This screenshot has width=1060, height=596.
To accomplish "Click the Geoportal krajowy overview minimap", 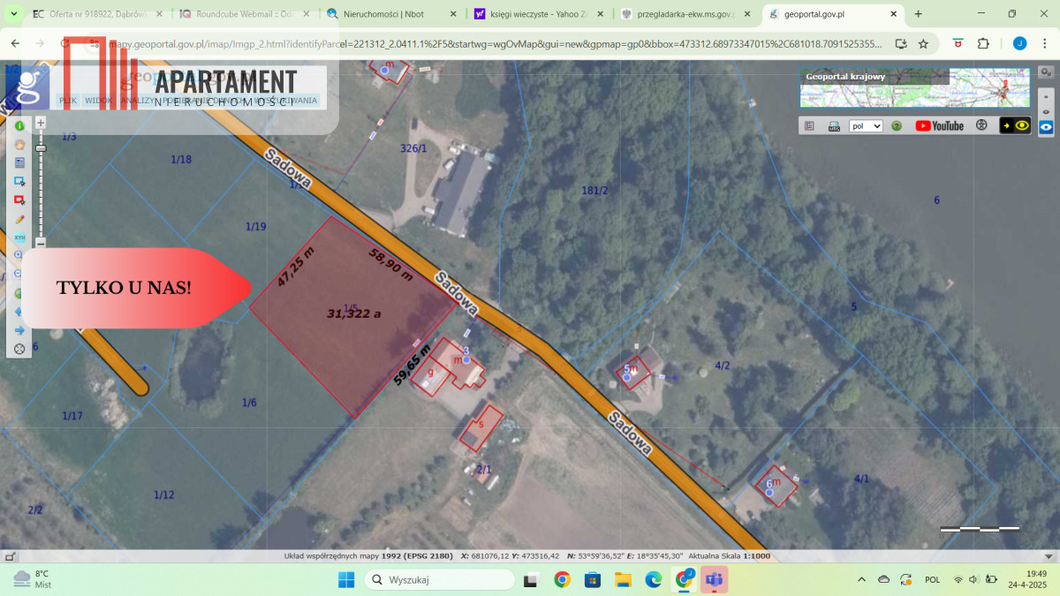I will pyautogui.click(x=914, y=87).
